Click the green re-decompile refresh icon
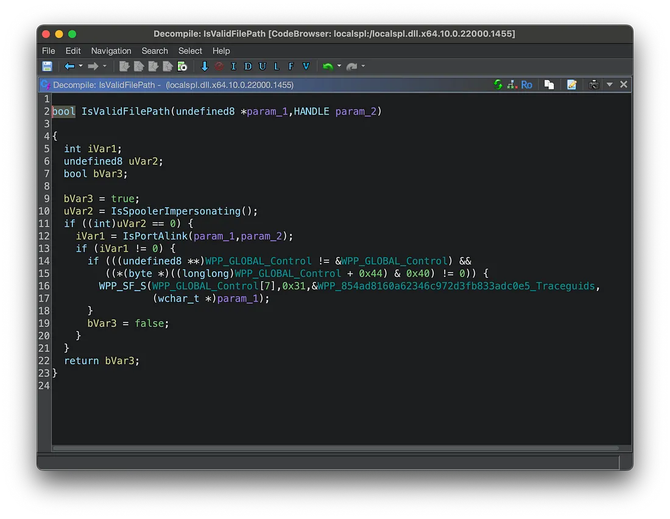The height and width of the screenshot is (519, 670). [x=498, y=85]
